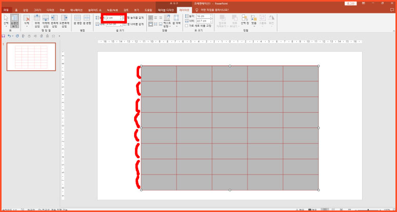Switch to the 홈 (Home) tab
This screenshot has width=397, height=212.
[x=16, y=10]
